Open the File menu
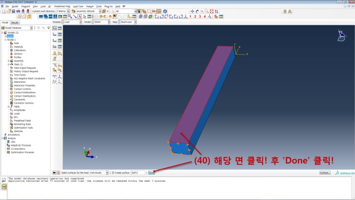 [7, 6]
